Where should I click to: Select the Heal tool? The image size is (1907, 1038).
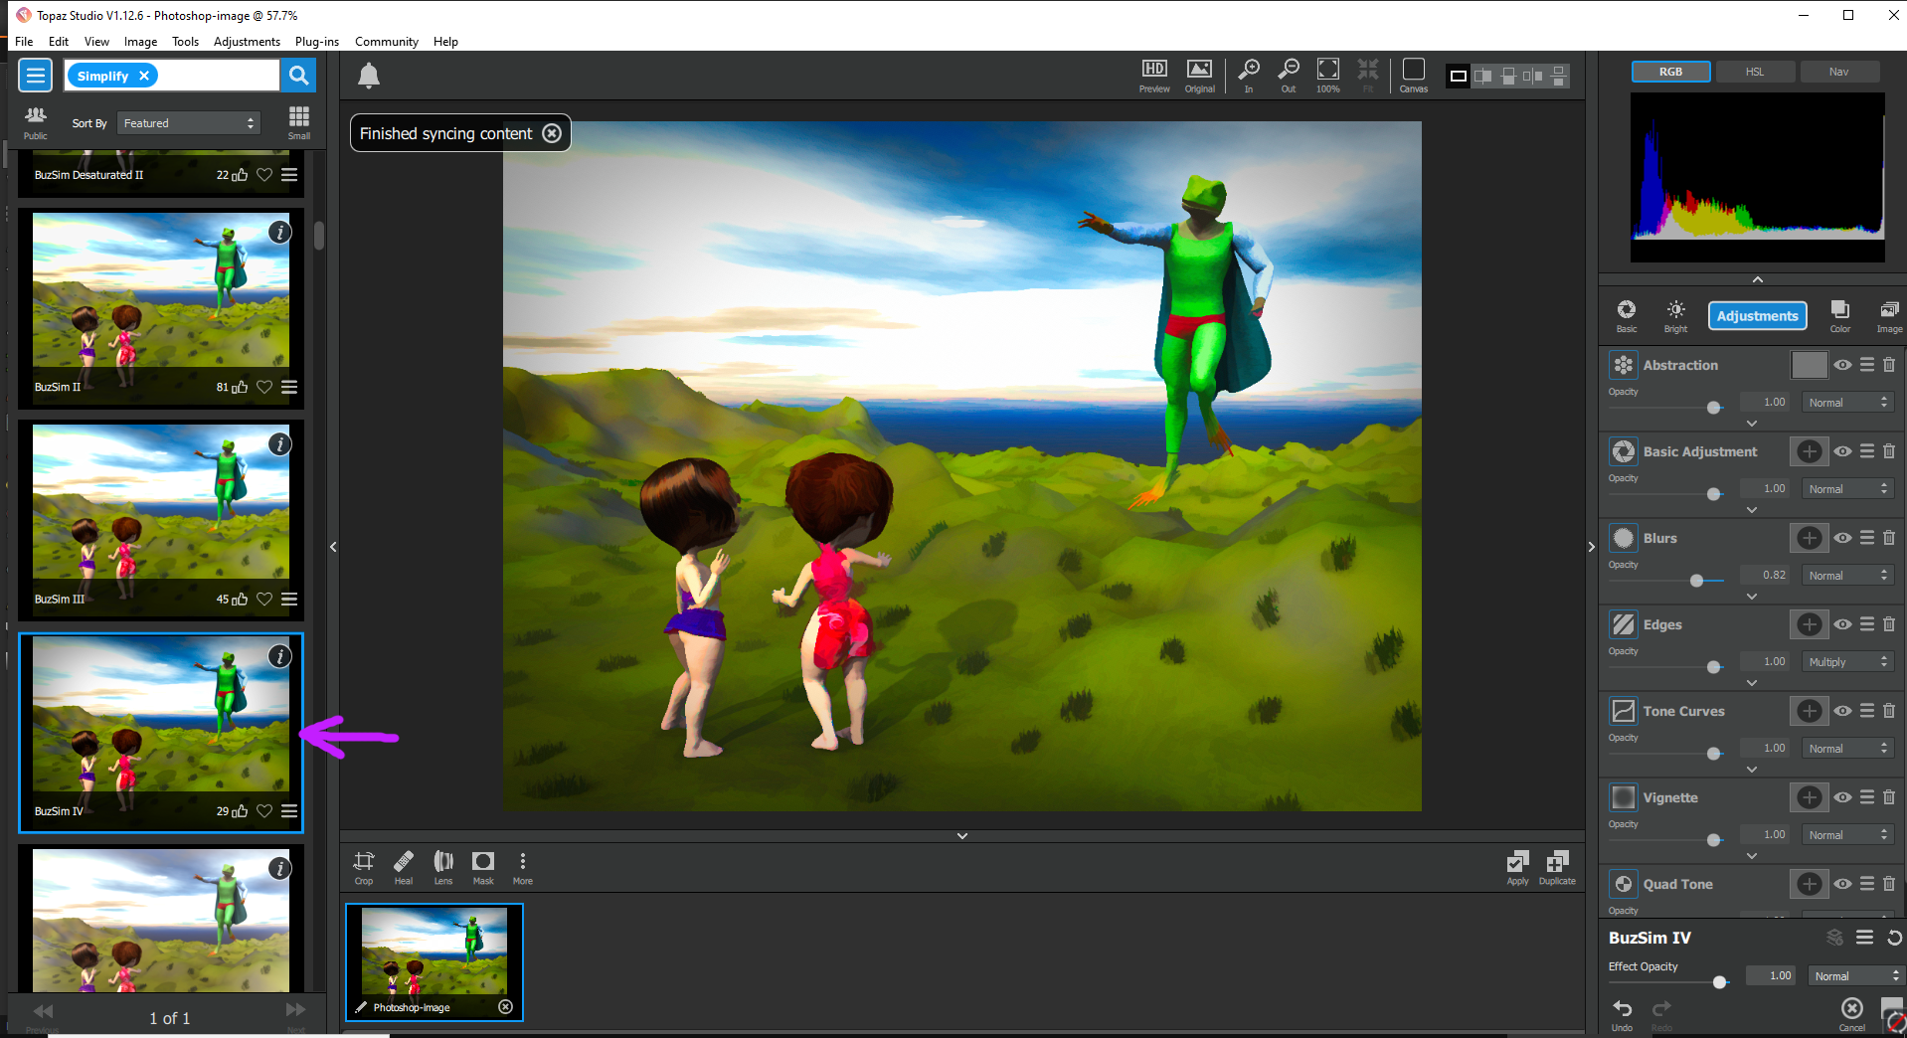click(x=404, y=867)
